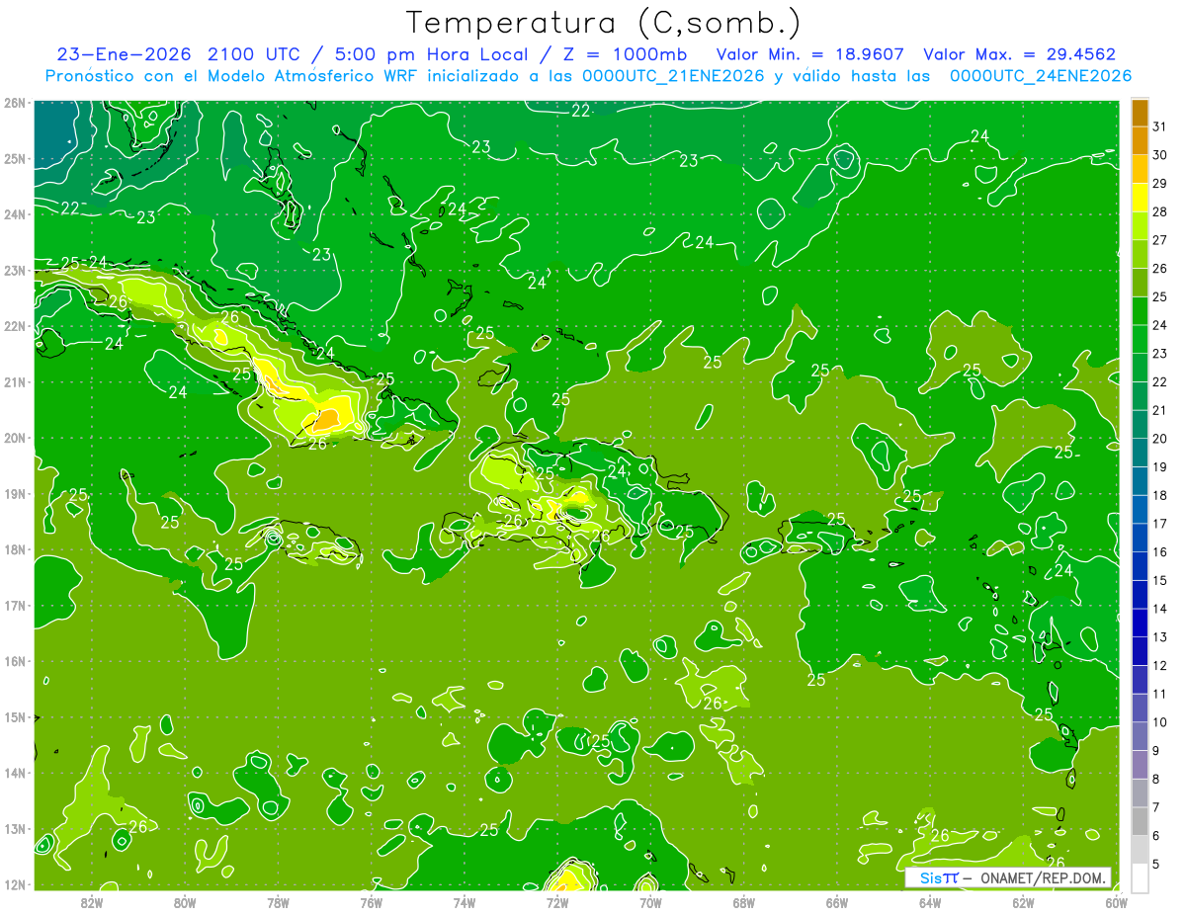Click 'Valor Min. = 18.9607' text

pyautogui.click(x=808, y=54)
